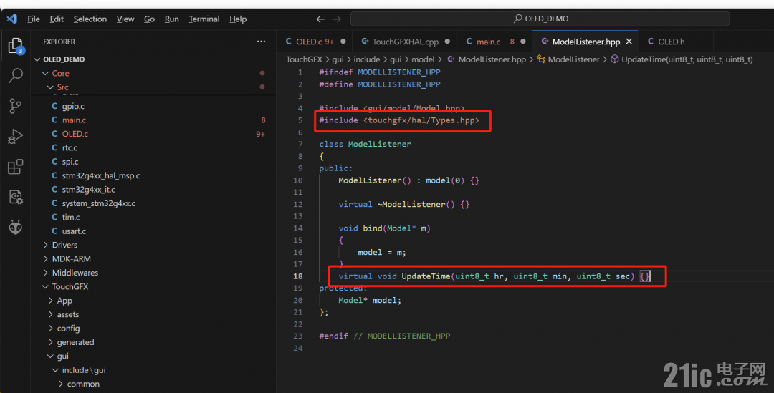Click TouchGFX in the breadcrumb

click(304, 59)
